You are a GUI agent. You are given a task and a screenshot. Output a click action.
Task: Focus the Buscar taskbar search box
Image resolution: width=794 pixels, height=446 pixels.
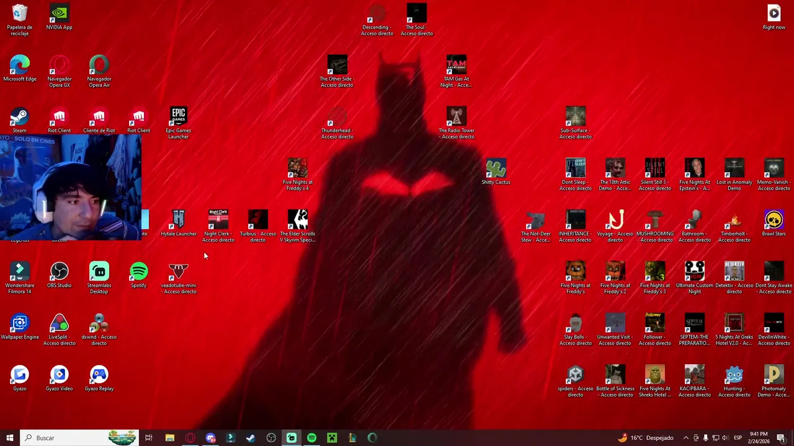pos(79,438)
